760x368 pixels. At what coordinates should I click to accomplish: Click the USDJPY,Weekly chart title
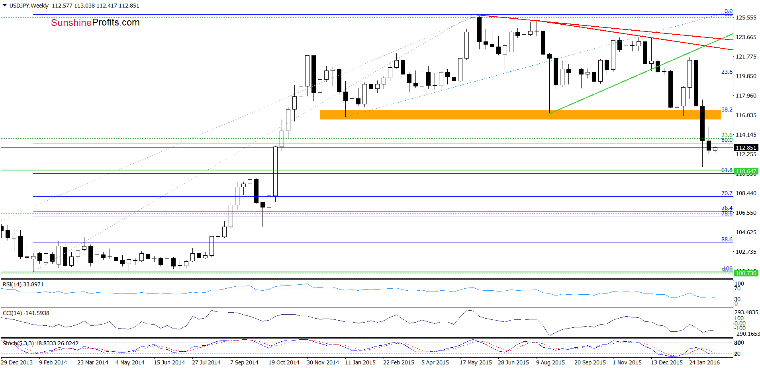[29, 6]
